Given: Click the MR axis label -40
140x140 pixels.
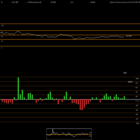Looking at the screenshot, I should 137,110.
